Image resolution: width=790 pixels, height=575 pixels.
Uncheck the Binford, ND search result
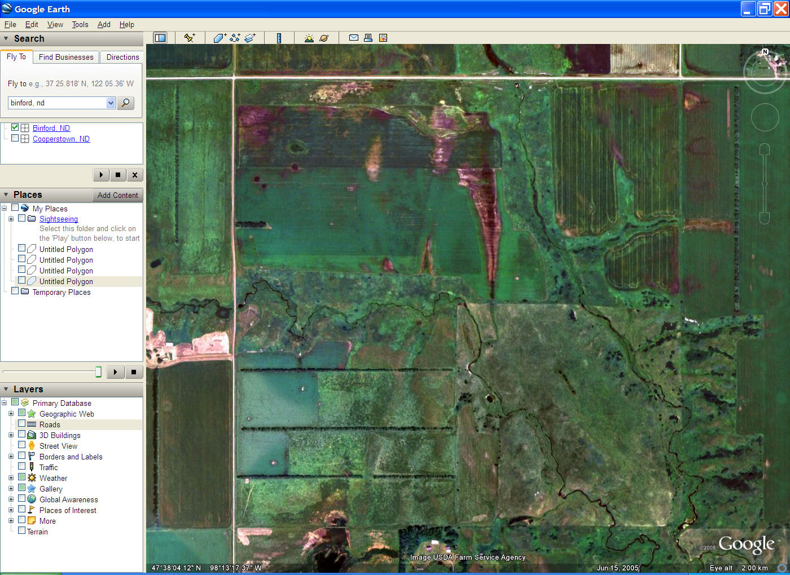click(x=15, y=127)
